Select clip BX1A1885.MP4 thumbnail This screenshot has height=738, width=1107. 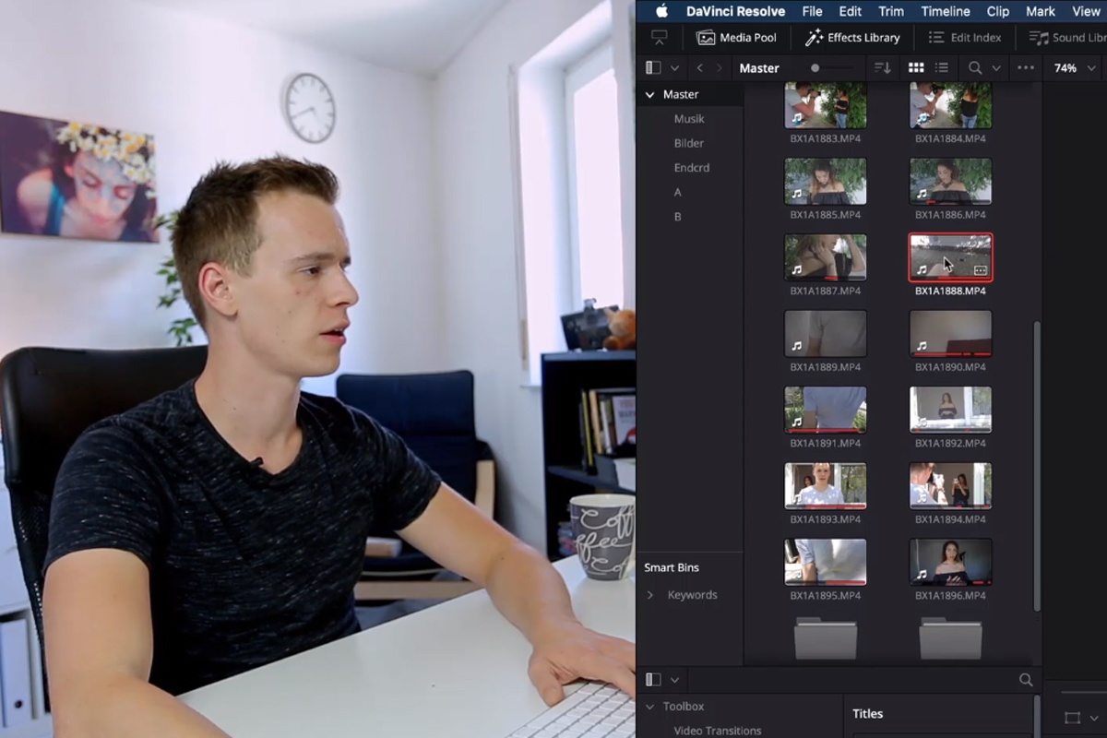826,181
